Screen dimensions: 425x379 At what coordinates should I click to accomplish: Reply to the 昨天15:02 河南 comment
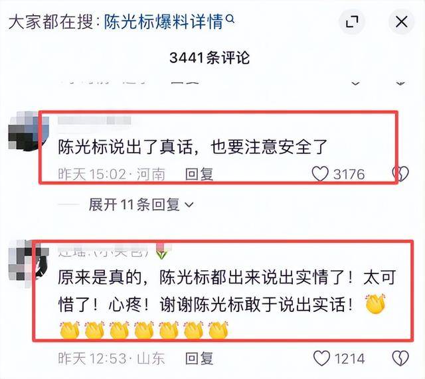[199, 174]
